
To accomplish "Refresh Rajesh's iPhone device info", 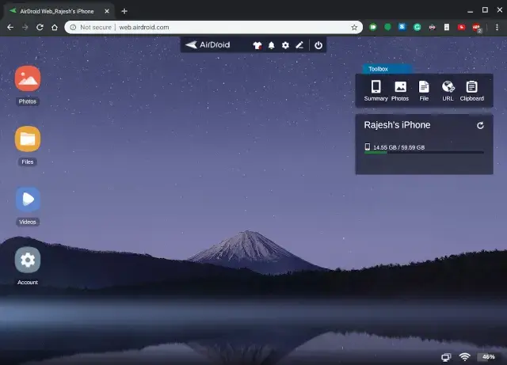I will pyautogui.click(x=480, y=125).
